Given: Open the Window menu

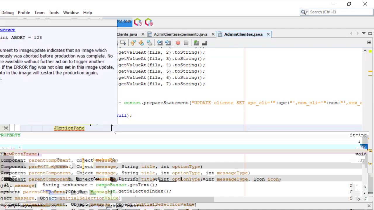Looking at the screenshot, I should 71,13.
